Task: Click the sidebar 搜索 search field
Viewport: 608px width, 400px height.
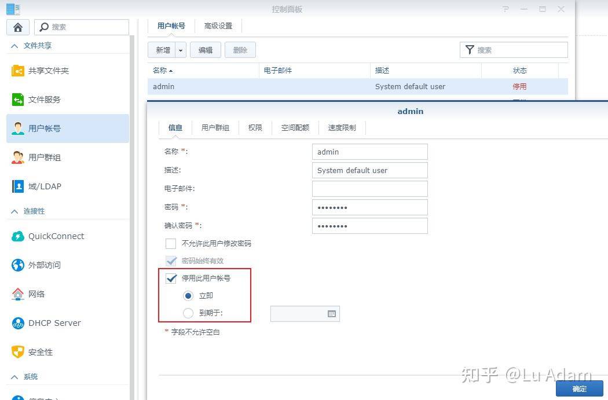Action: click(82, 27)
